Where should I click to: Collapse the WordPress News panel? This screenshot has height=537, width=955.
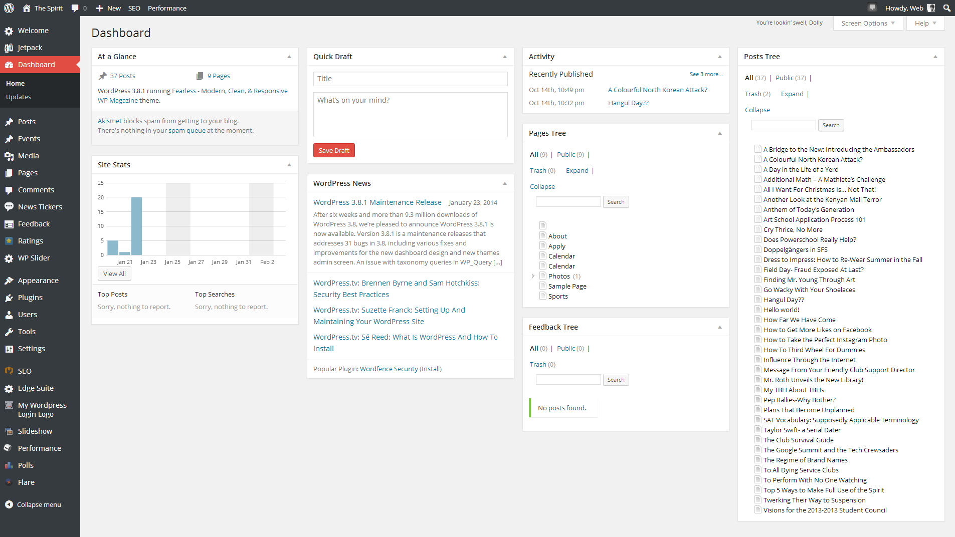pos(505,183)
